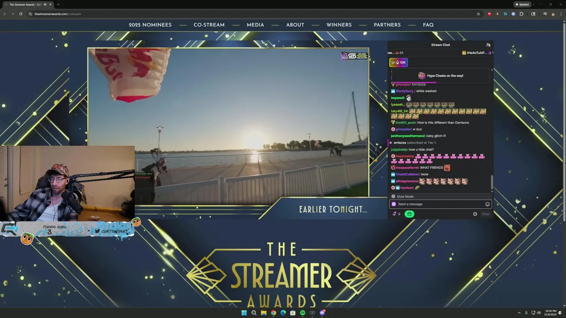
Task: Open Microsoft Edge from the taskbar
Action: (x=283, y=313)
